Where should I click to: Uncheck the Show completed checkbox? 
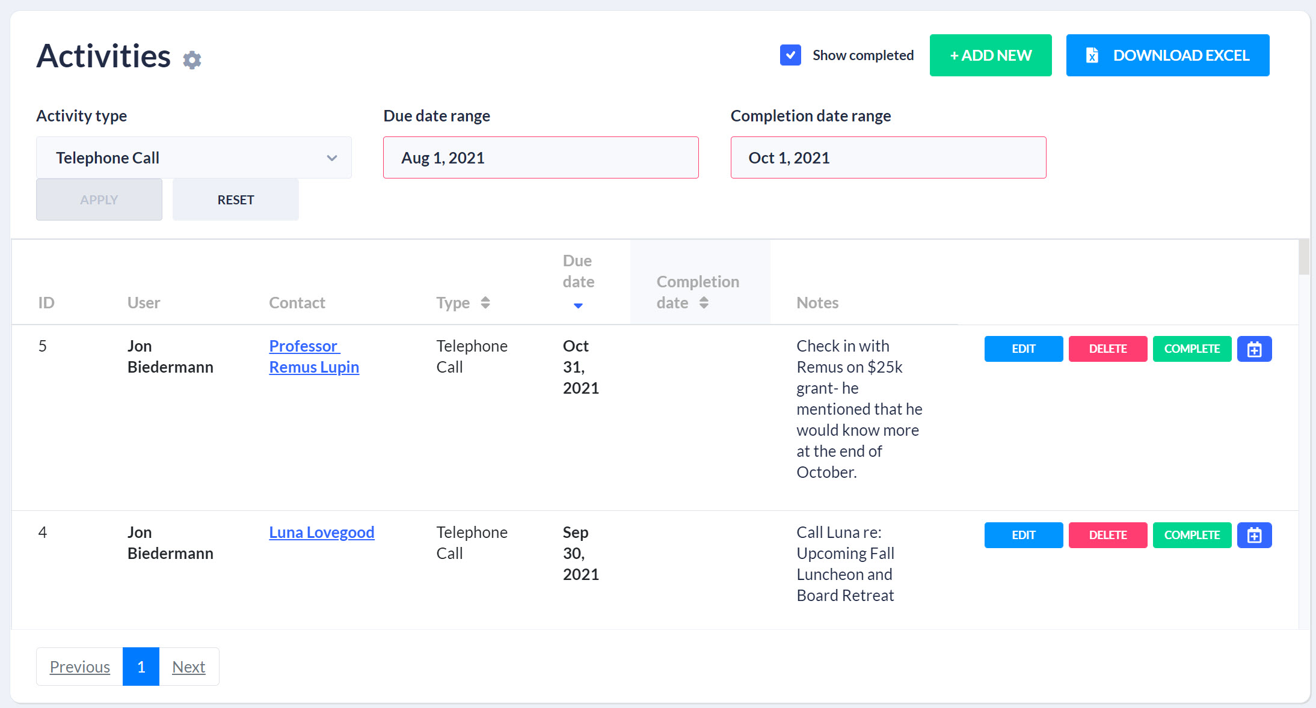(x=790, y=55)
